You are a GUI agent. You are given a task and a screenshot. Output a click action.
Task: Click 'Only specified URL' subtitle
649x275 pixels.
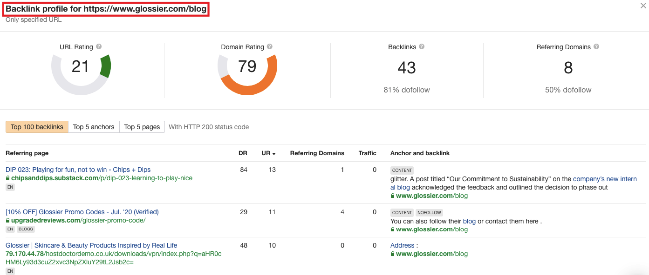34,20
